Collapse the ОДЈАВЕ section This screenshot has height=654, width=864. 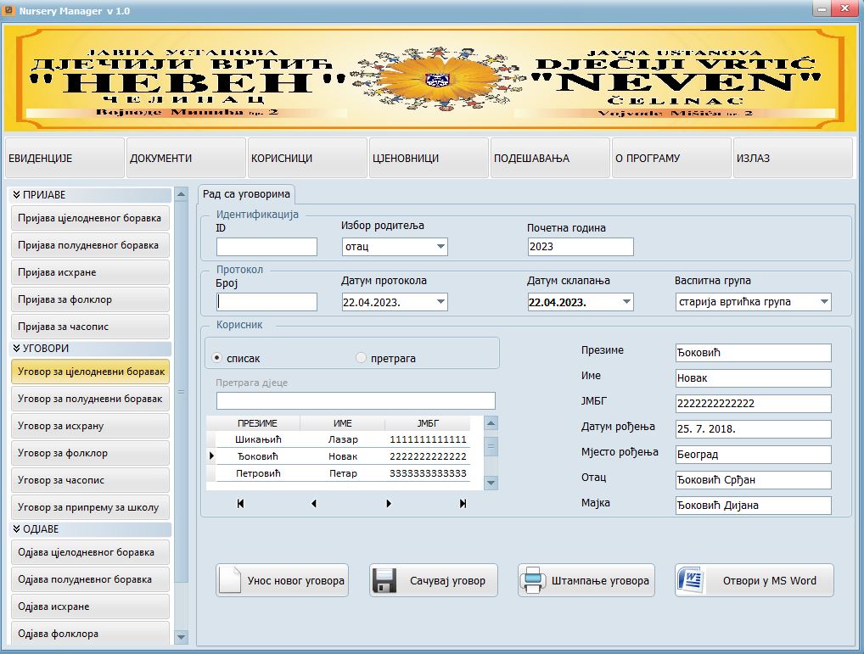point(17,528)
